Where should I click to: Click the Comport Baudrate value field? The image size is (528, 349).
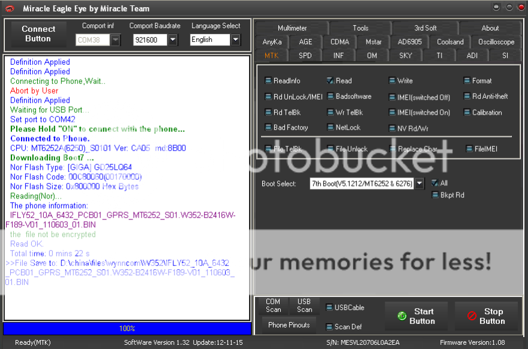click(150, 40)
